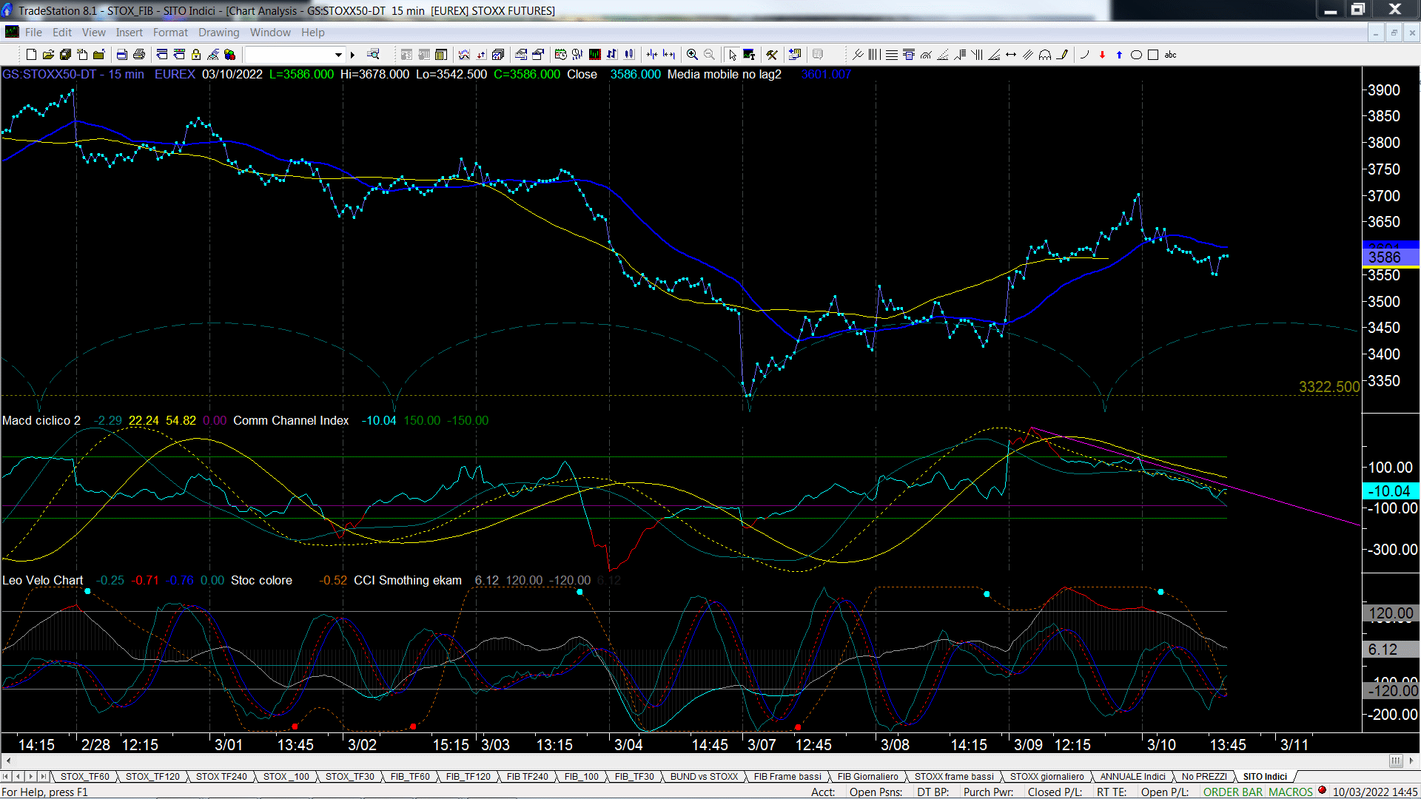1421x799 pixels.
Task: Click the -10.04 CCI value marker
Action: [x=1391, y=491]
